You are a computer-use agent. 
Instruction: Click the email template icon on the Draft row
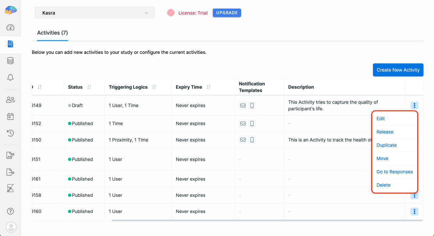(243, 105)
